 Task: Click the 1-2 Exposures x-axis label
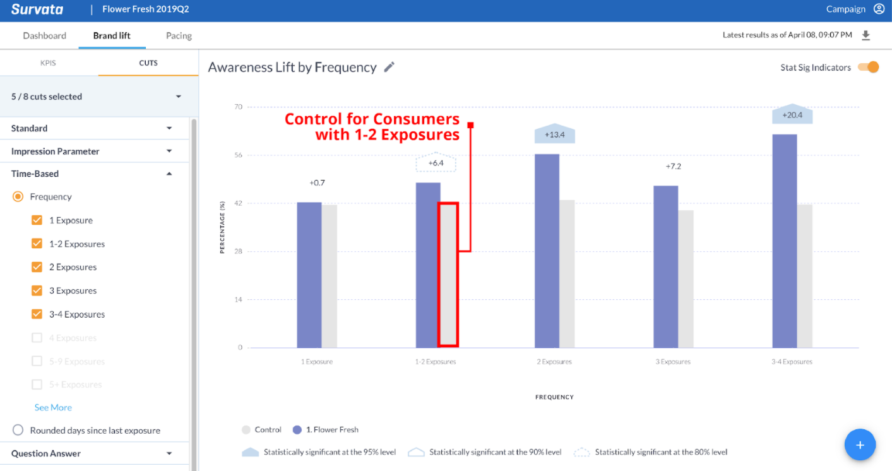pyautogui.click(x=436, y=362)
